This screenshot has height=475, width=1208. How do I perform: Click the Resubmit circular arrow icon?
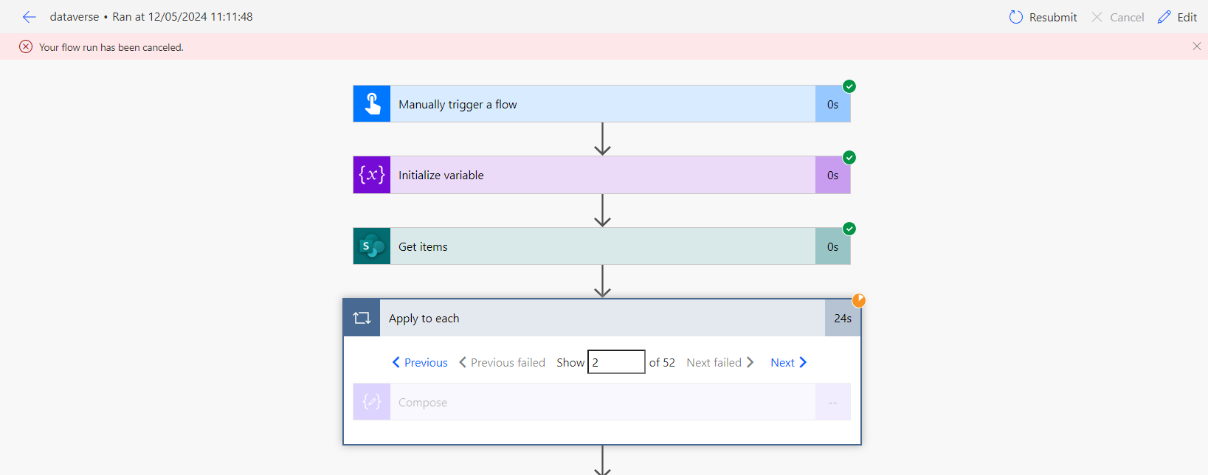1016,17
